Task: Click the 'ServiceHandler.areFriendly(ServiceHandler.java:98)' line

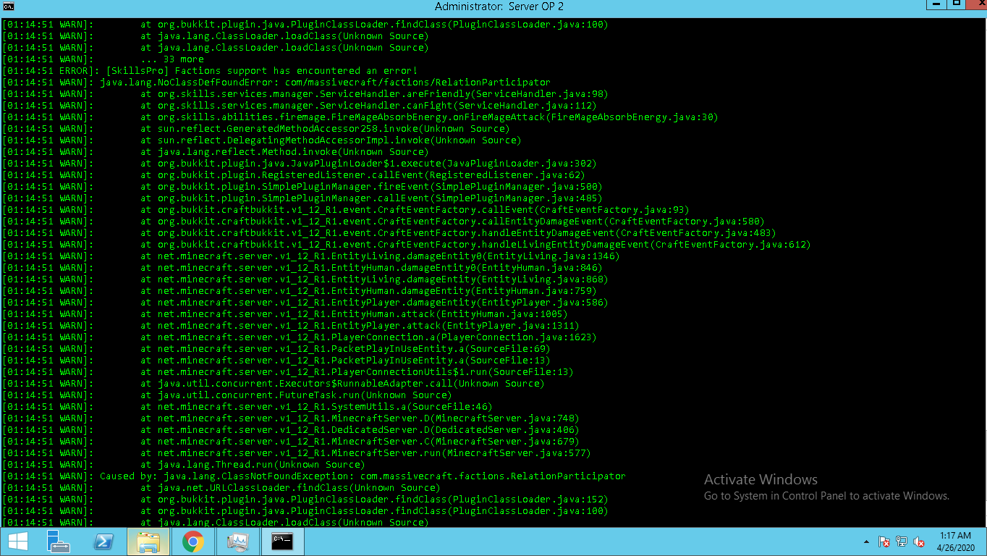Action: (305, 94)
